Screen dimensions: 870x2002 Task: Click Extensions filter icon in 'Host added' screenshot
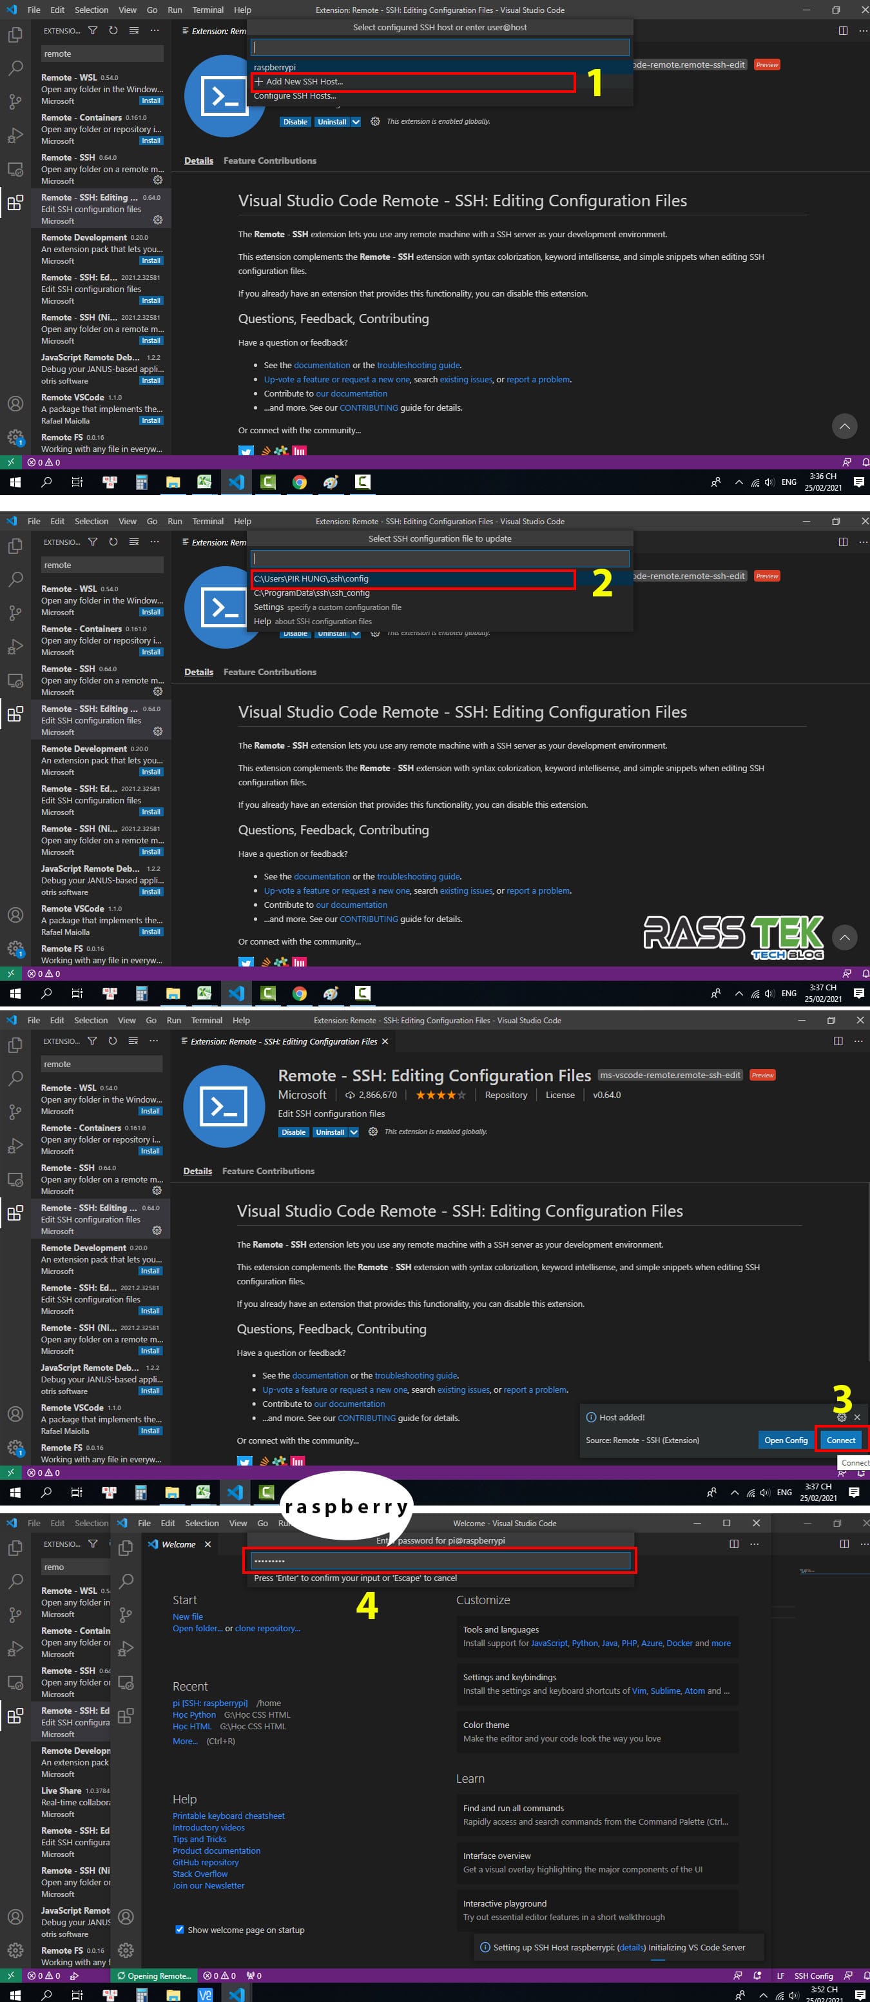[x=92, y=1041]
